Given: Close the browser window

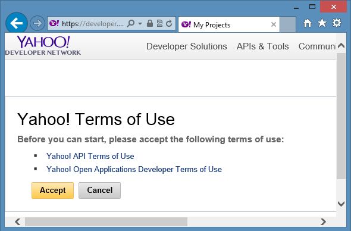Looking at the screenshot, I should click(333, 7).
